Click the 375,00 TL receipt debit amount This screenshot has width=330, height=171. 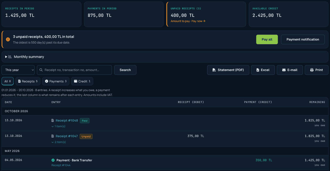pos(196,136)
